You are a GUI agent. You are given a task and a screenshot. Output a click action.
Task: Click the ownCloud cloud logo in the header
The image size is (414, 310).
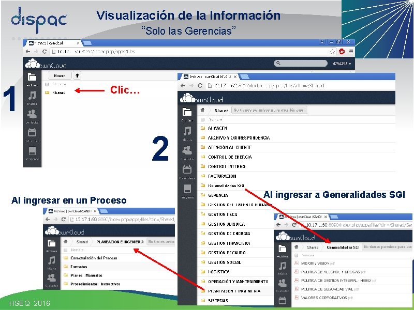33,64
